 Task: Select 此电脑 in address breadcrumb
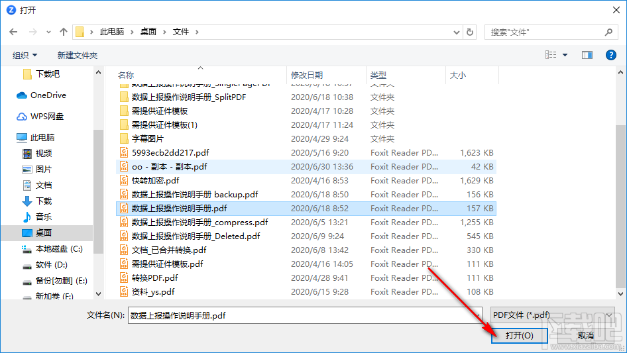tap(112, 32)
